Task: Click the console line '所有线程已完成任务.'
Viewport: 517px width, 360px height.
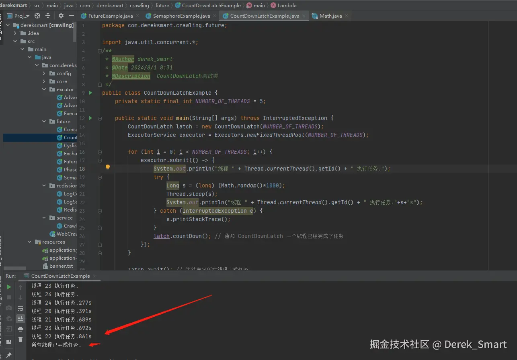Action: tap(56, 345)
